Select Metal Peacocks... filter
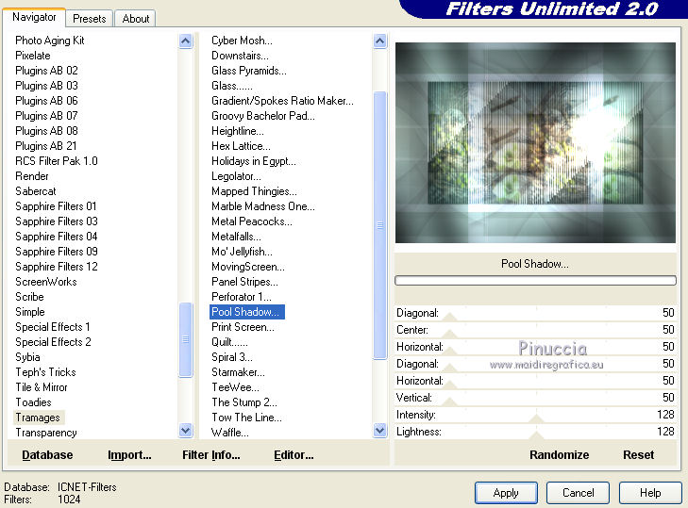688x508 pixels. coord(251,221)
